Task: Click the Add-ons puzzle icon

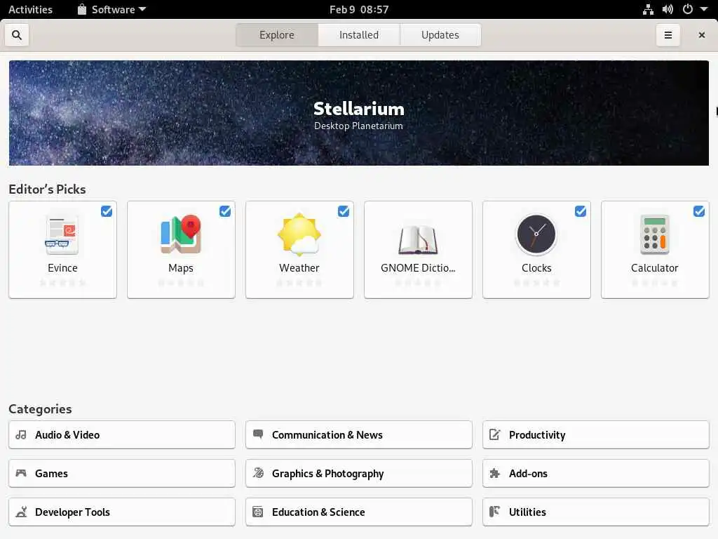Action: tap(494, 473)
